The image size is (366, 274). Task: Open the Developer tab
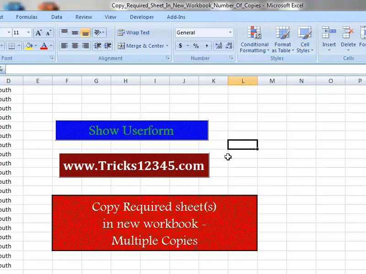(x=142, y=17)
